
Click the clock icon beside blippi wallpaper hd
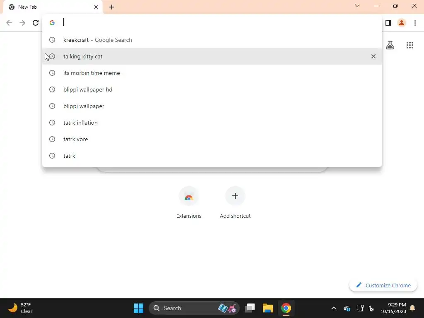coord(52,89)
